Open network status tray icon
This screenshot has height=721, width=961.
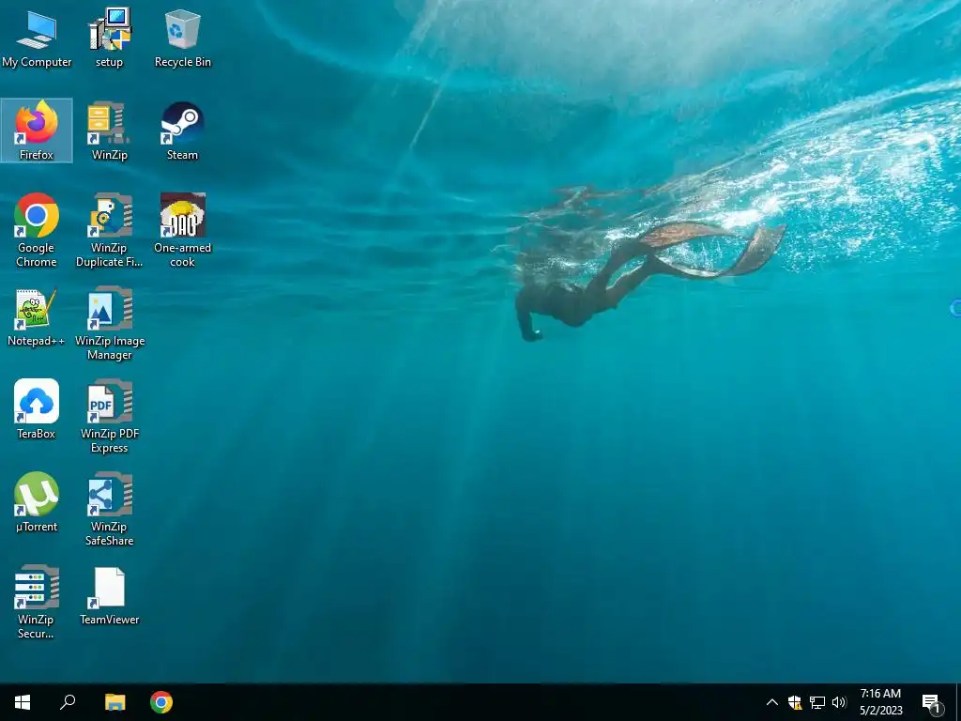(817, 702)
